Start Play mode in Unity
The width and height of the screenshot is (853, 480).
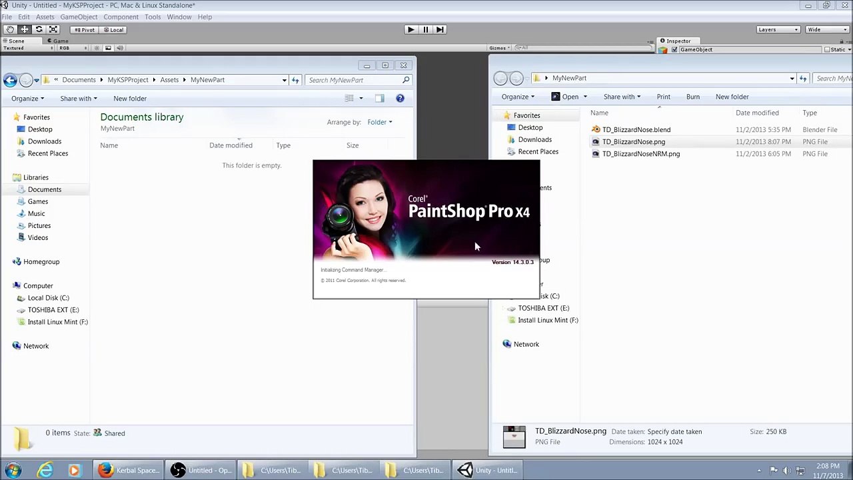pyautogui.click(x=411, y=29)
